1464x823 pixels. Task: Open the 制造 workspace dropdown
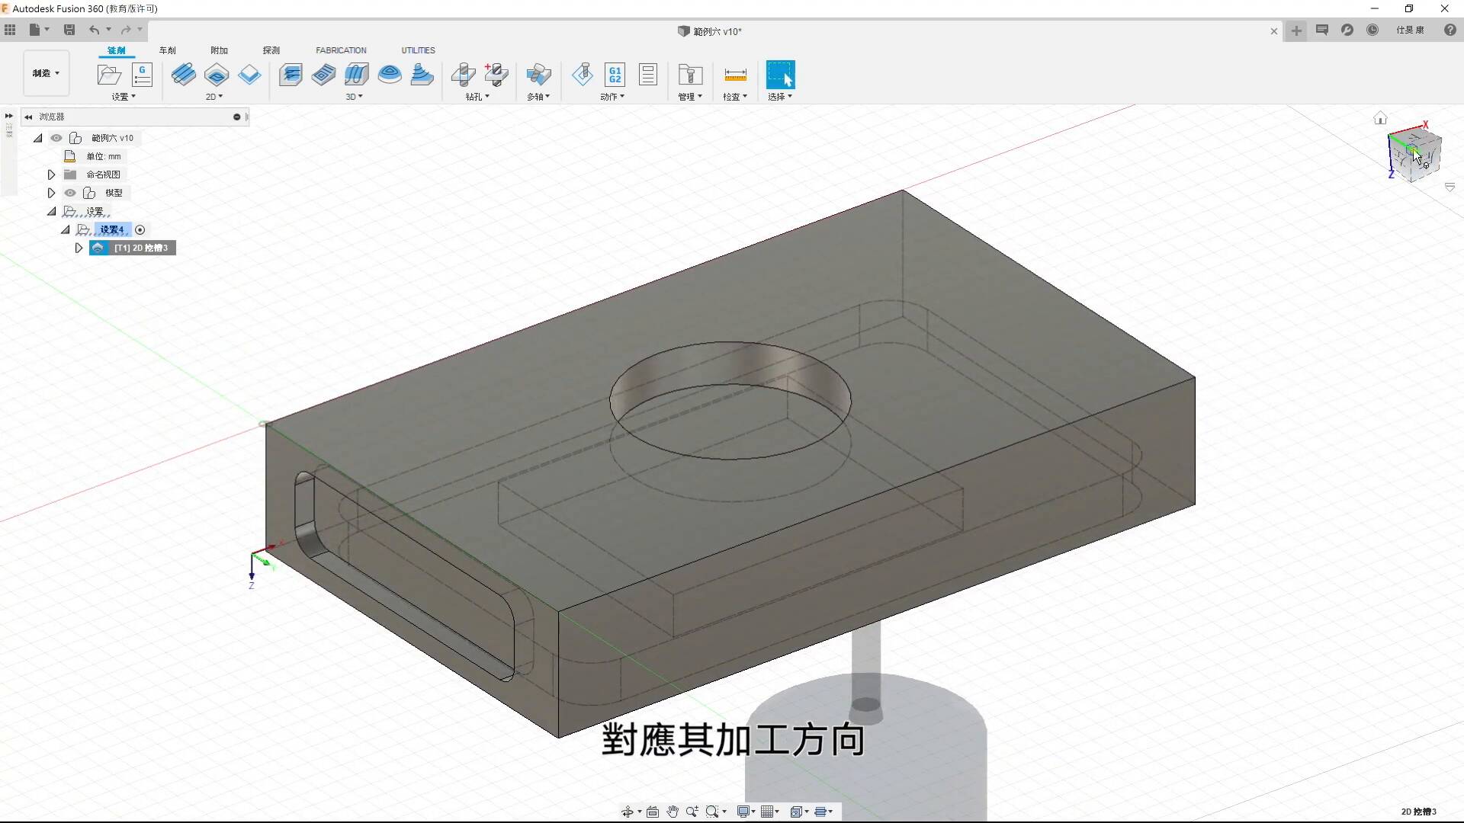click(47, 73)
